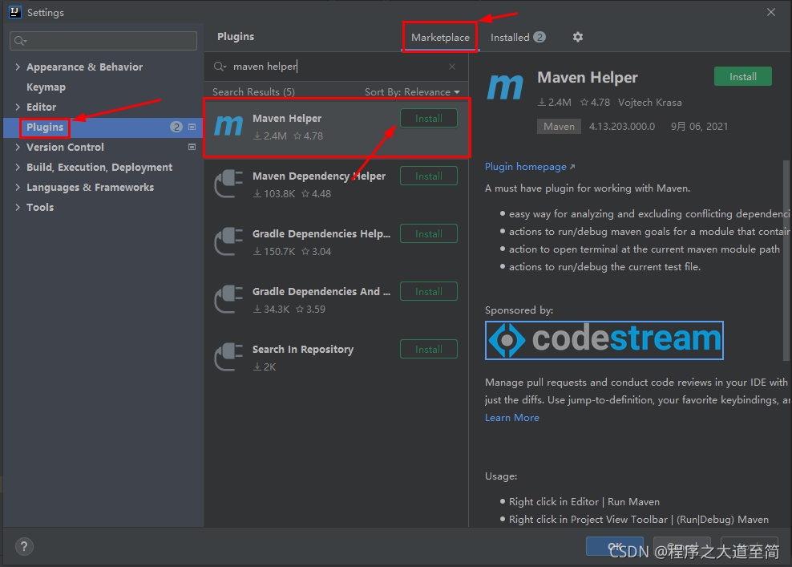
Task: Click the Vojtech Krasa author name
Action: [x=649, y=102]
